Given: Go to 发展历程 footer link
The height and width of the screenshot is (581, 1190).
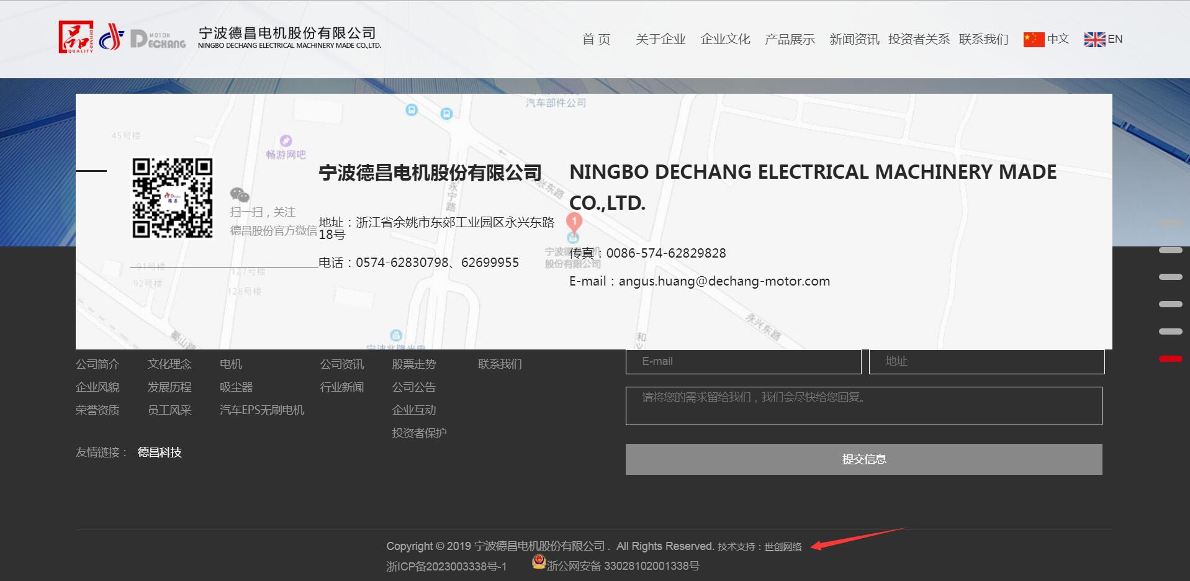Looking at the screenshot, I should pos(169,387).
